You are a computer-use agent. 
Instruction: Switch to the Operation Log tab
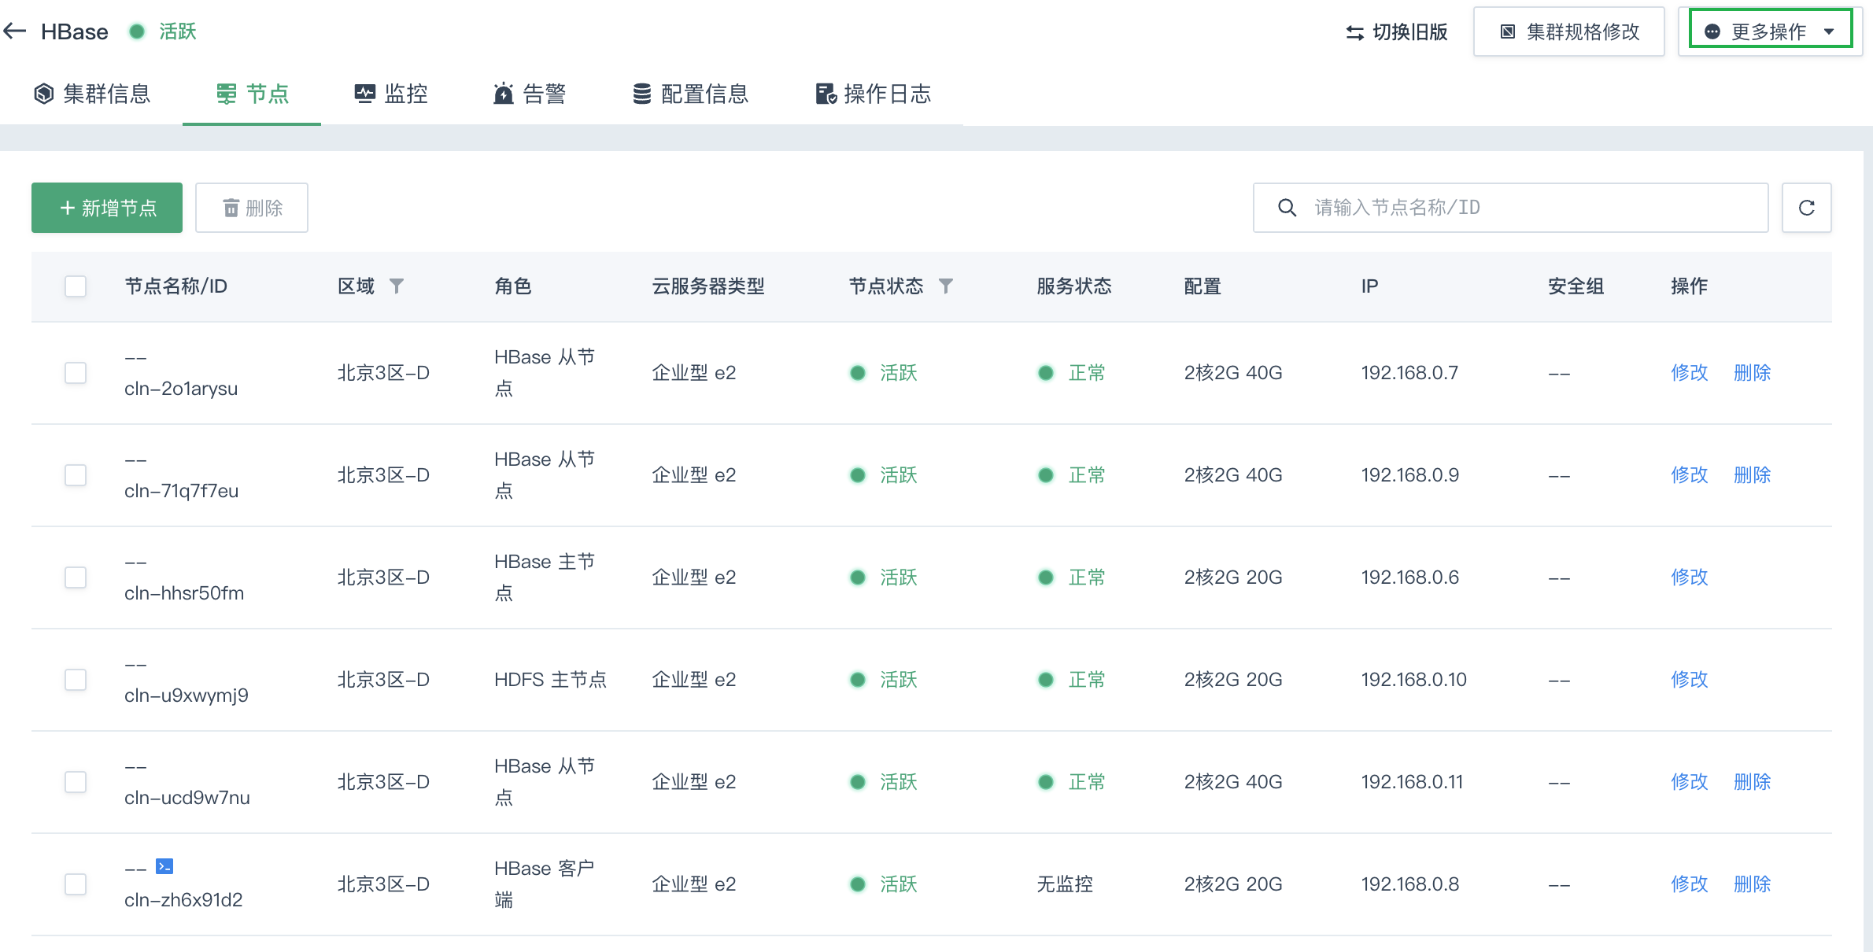(x=873, y=94)
